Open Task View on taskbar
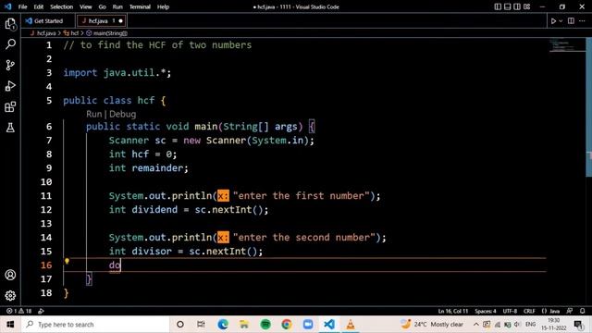Image resolution: width=592 pixels, height=333 pixels. pyautogui.click(x=201, y=325)
